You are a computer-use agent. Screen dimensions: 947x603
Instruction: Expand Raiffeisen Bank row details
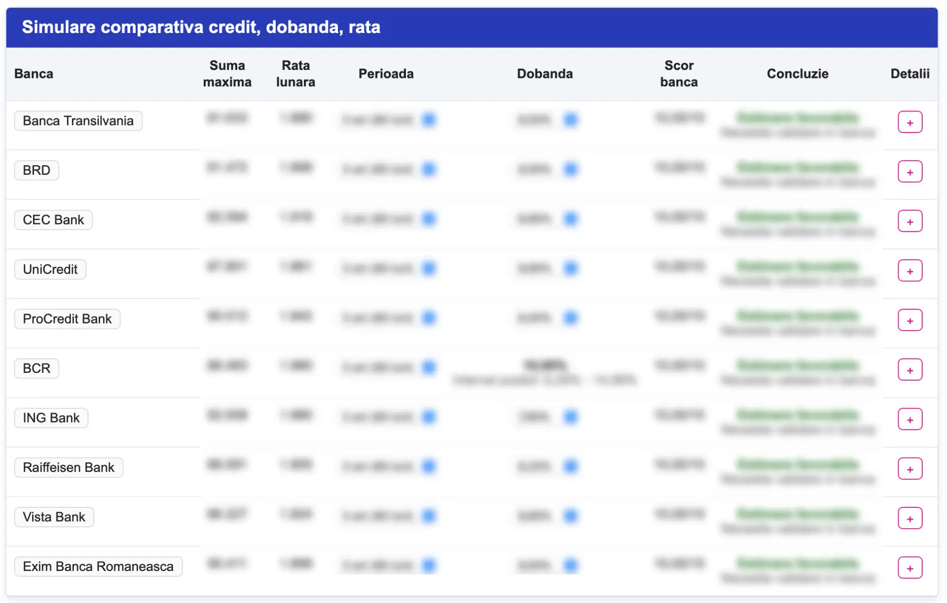tap(910, 469)
